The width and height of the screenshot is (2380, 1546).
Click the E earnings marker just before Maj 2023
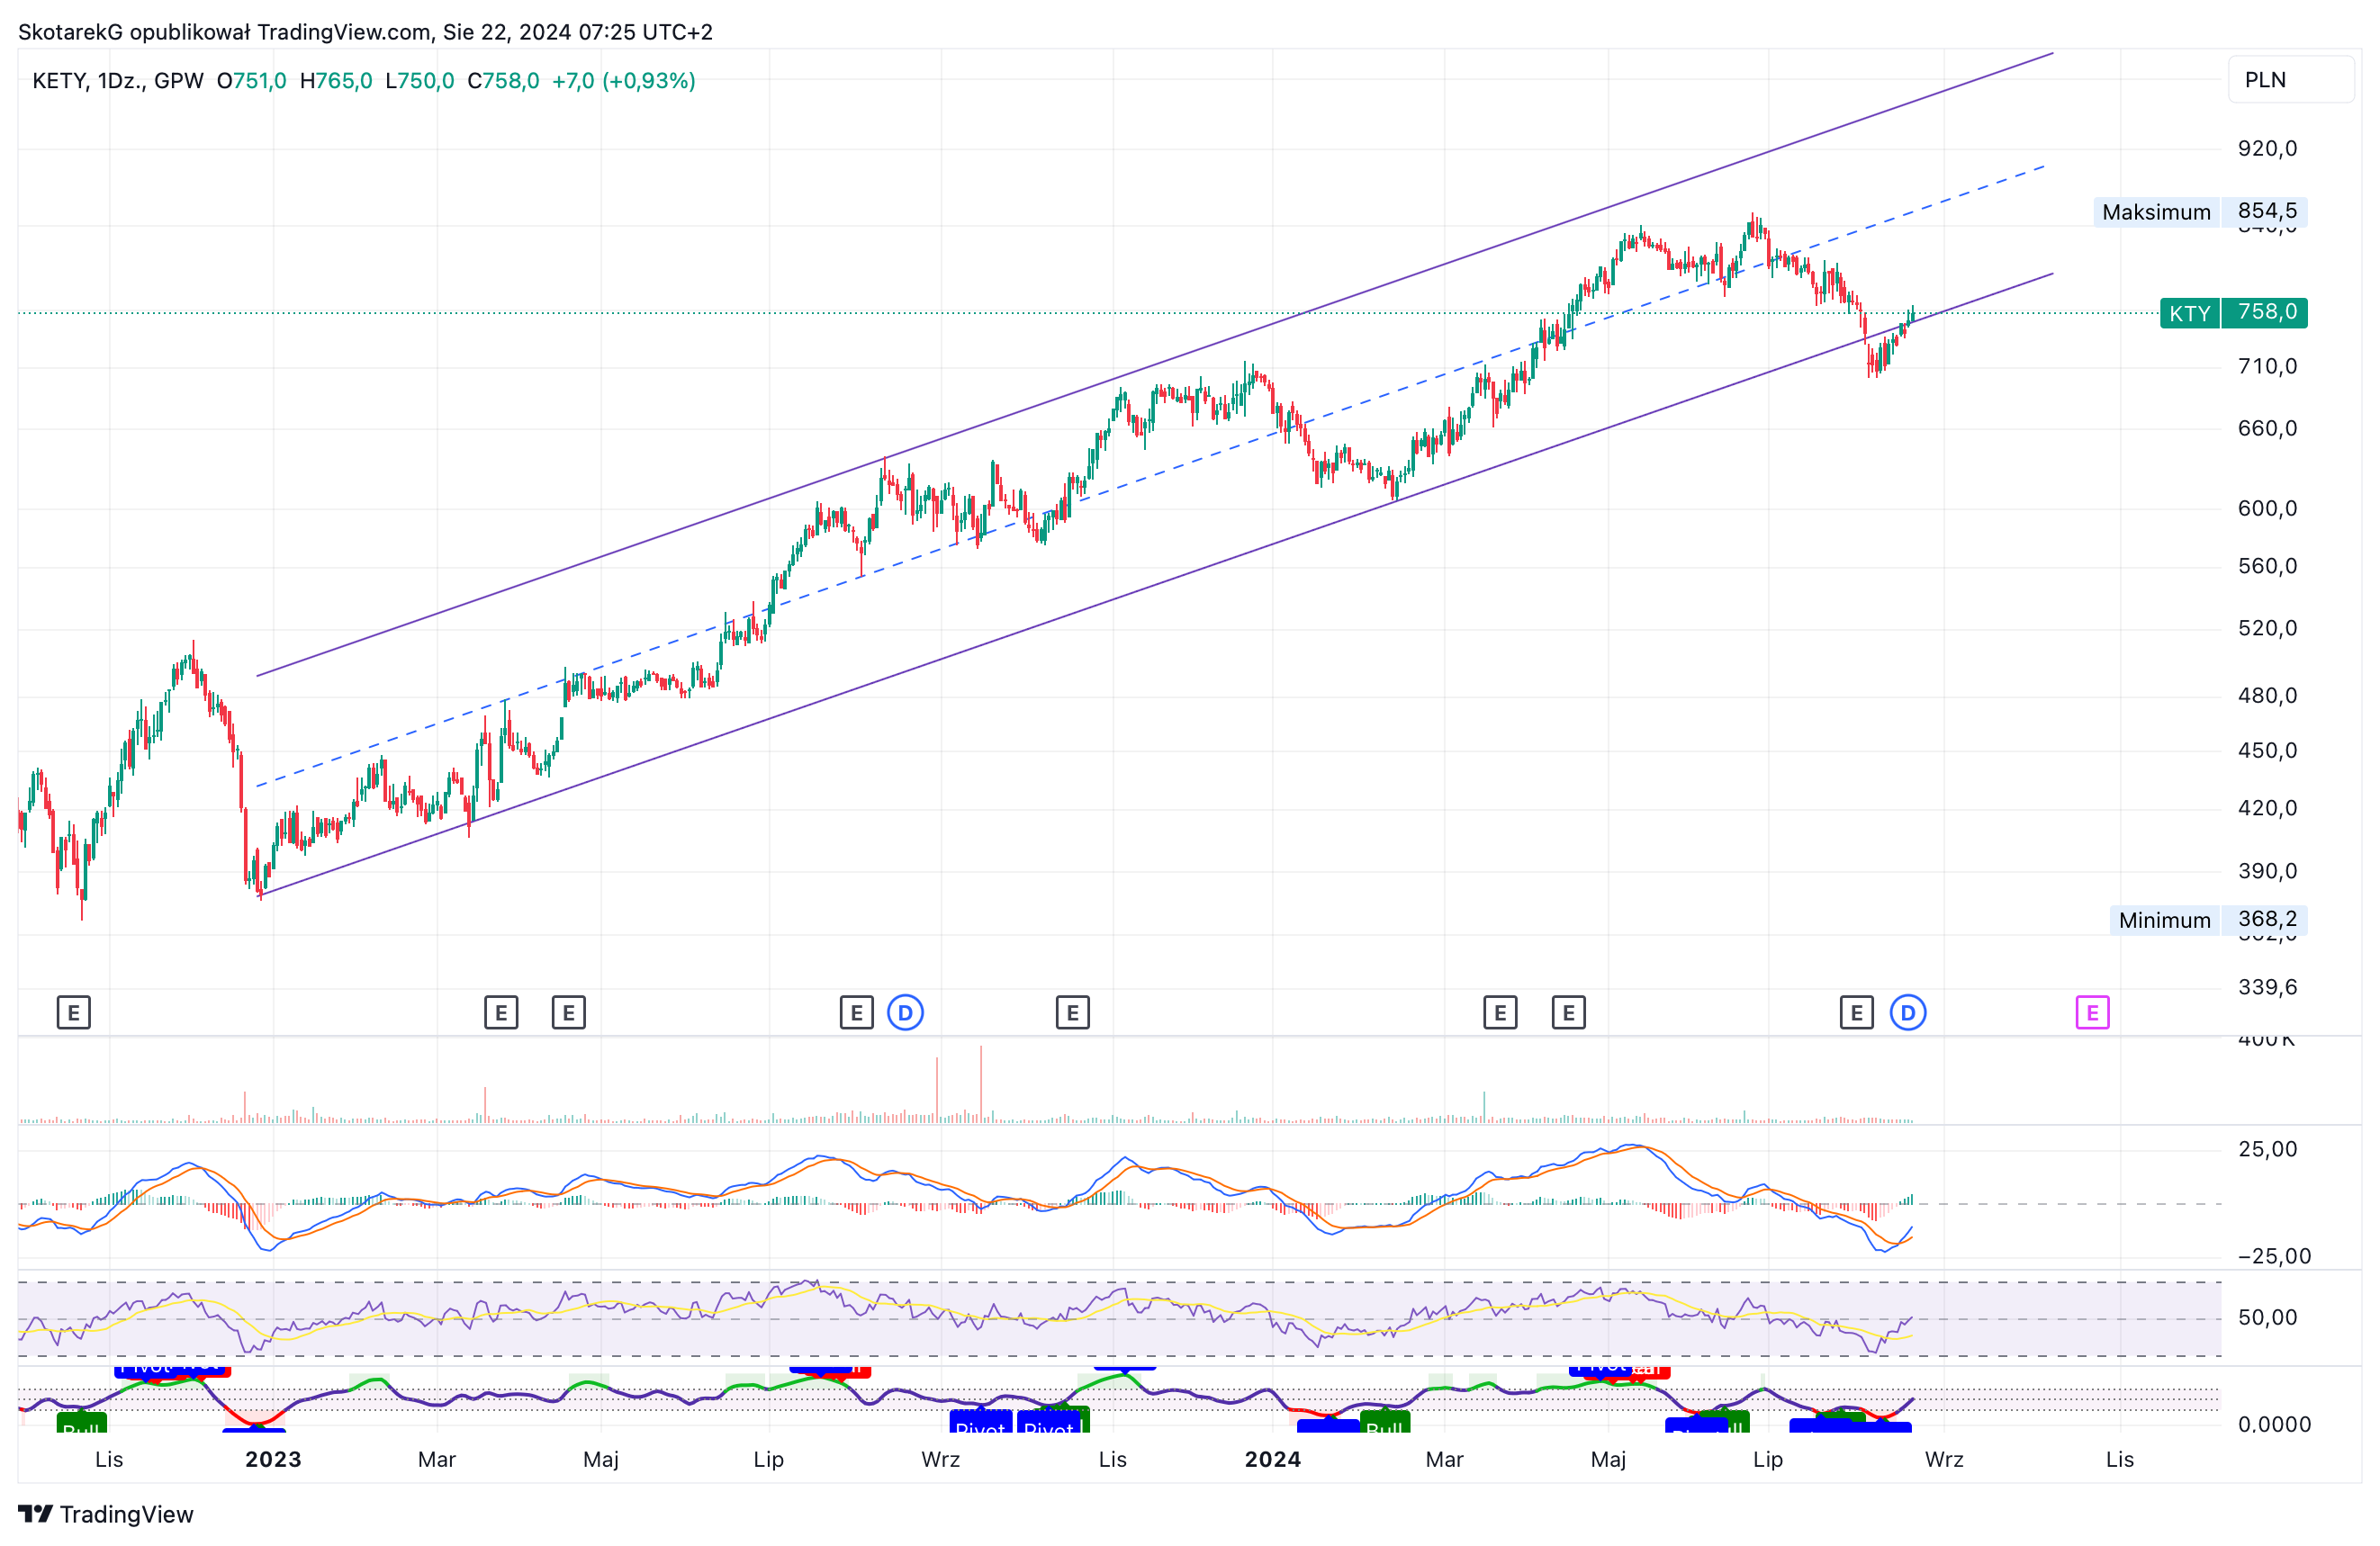569,1013
